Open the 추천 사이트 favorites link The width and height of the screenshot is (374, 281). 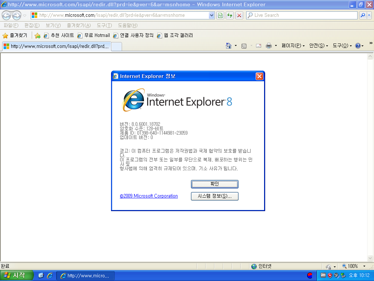coord(59,35)
